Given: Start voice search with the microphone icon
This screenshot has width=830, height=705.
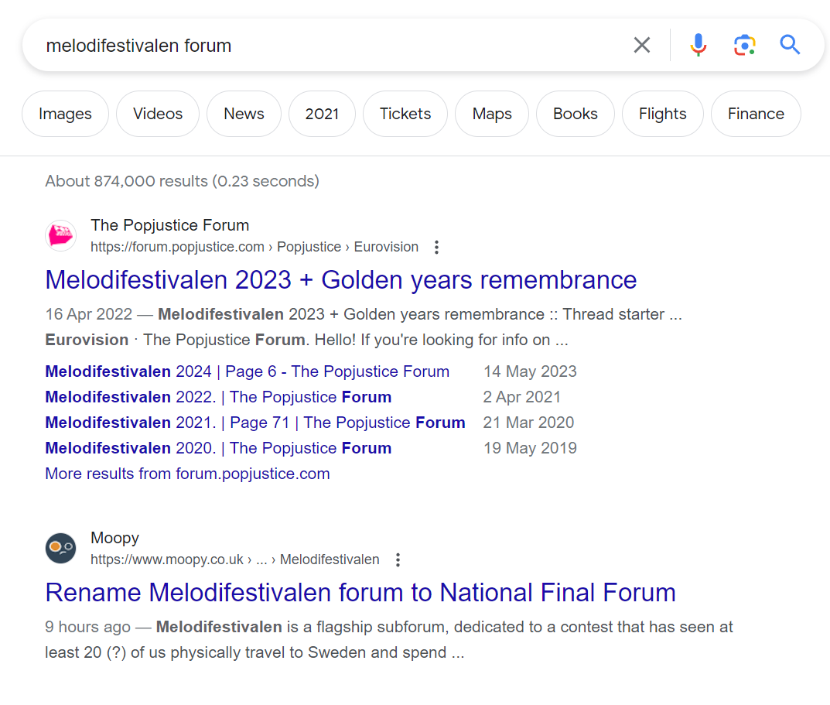Looking at the screenshot, I should point(698,45).
